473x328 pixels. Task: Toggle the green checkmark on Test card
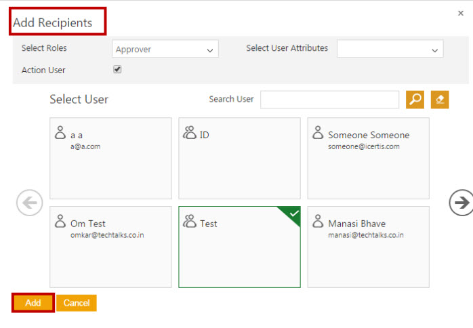tap(293, 213)
